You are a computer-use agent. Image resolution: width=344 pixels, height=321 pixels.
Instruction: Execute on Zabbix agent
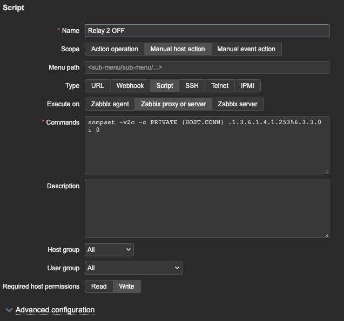[x=110, y=104]
